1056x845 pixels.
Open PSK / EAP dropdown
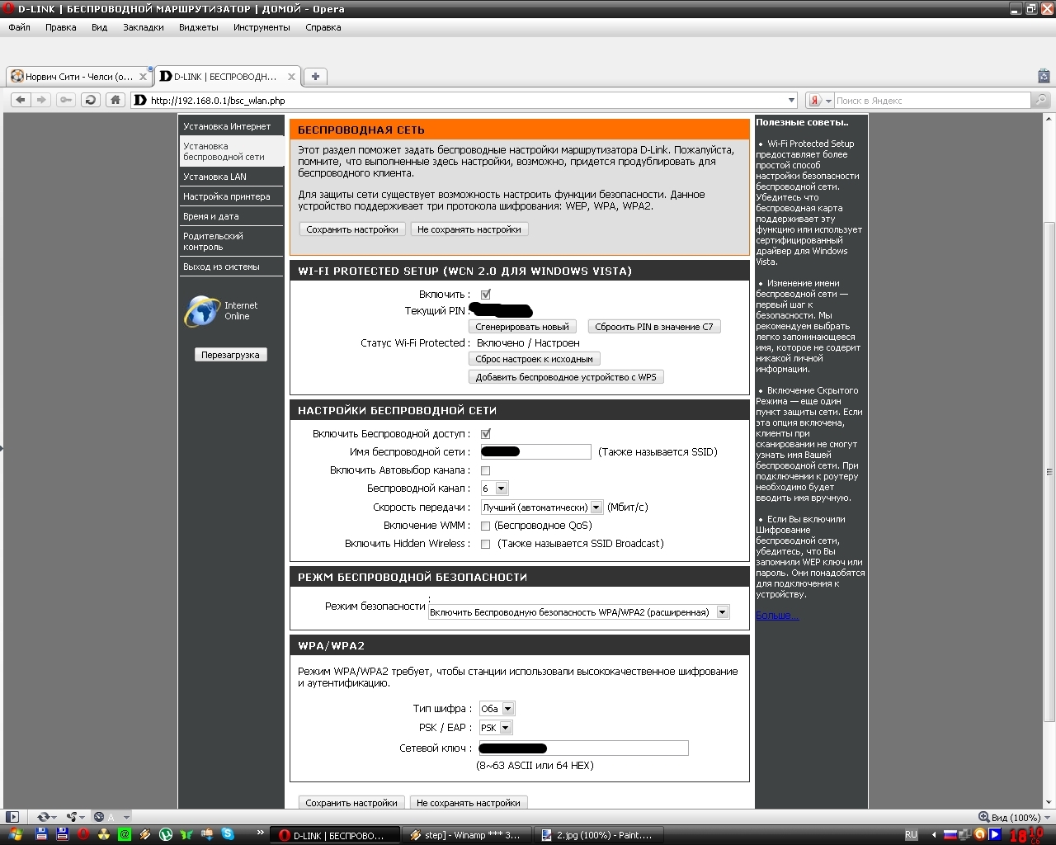click(x=496, y=728)
